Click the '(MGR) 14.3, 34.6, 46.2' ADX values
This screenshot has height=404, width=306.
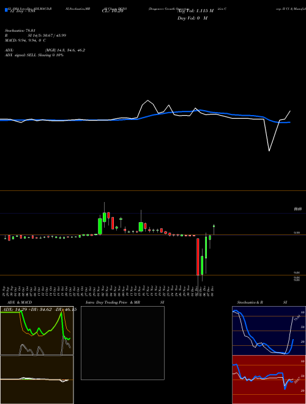click(x=65, y=50)
